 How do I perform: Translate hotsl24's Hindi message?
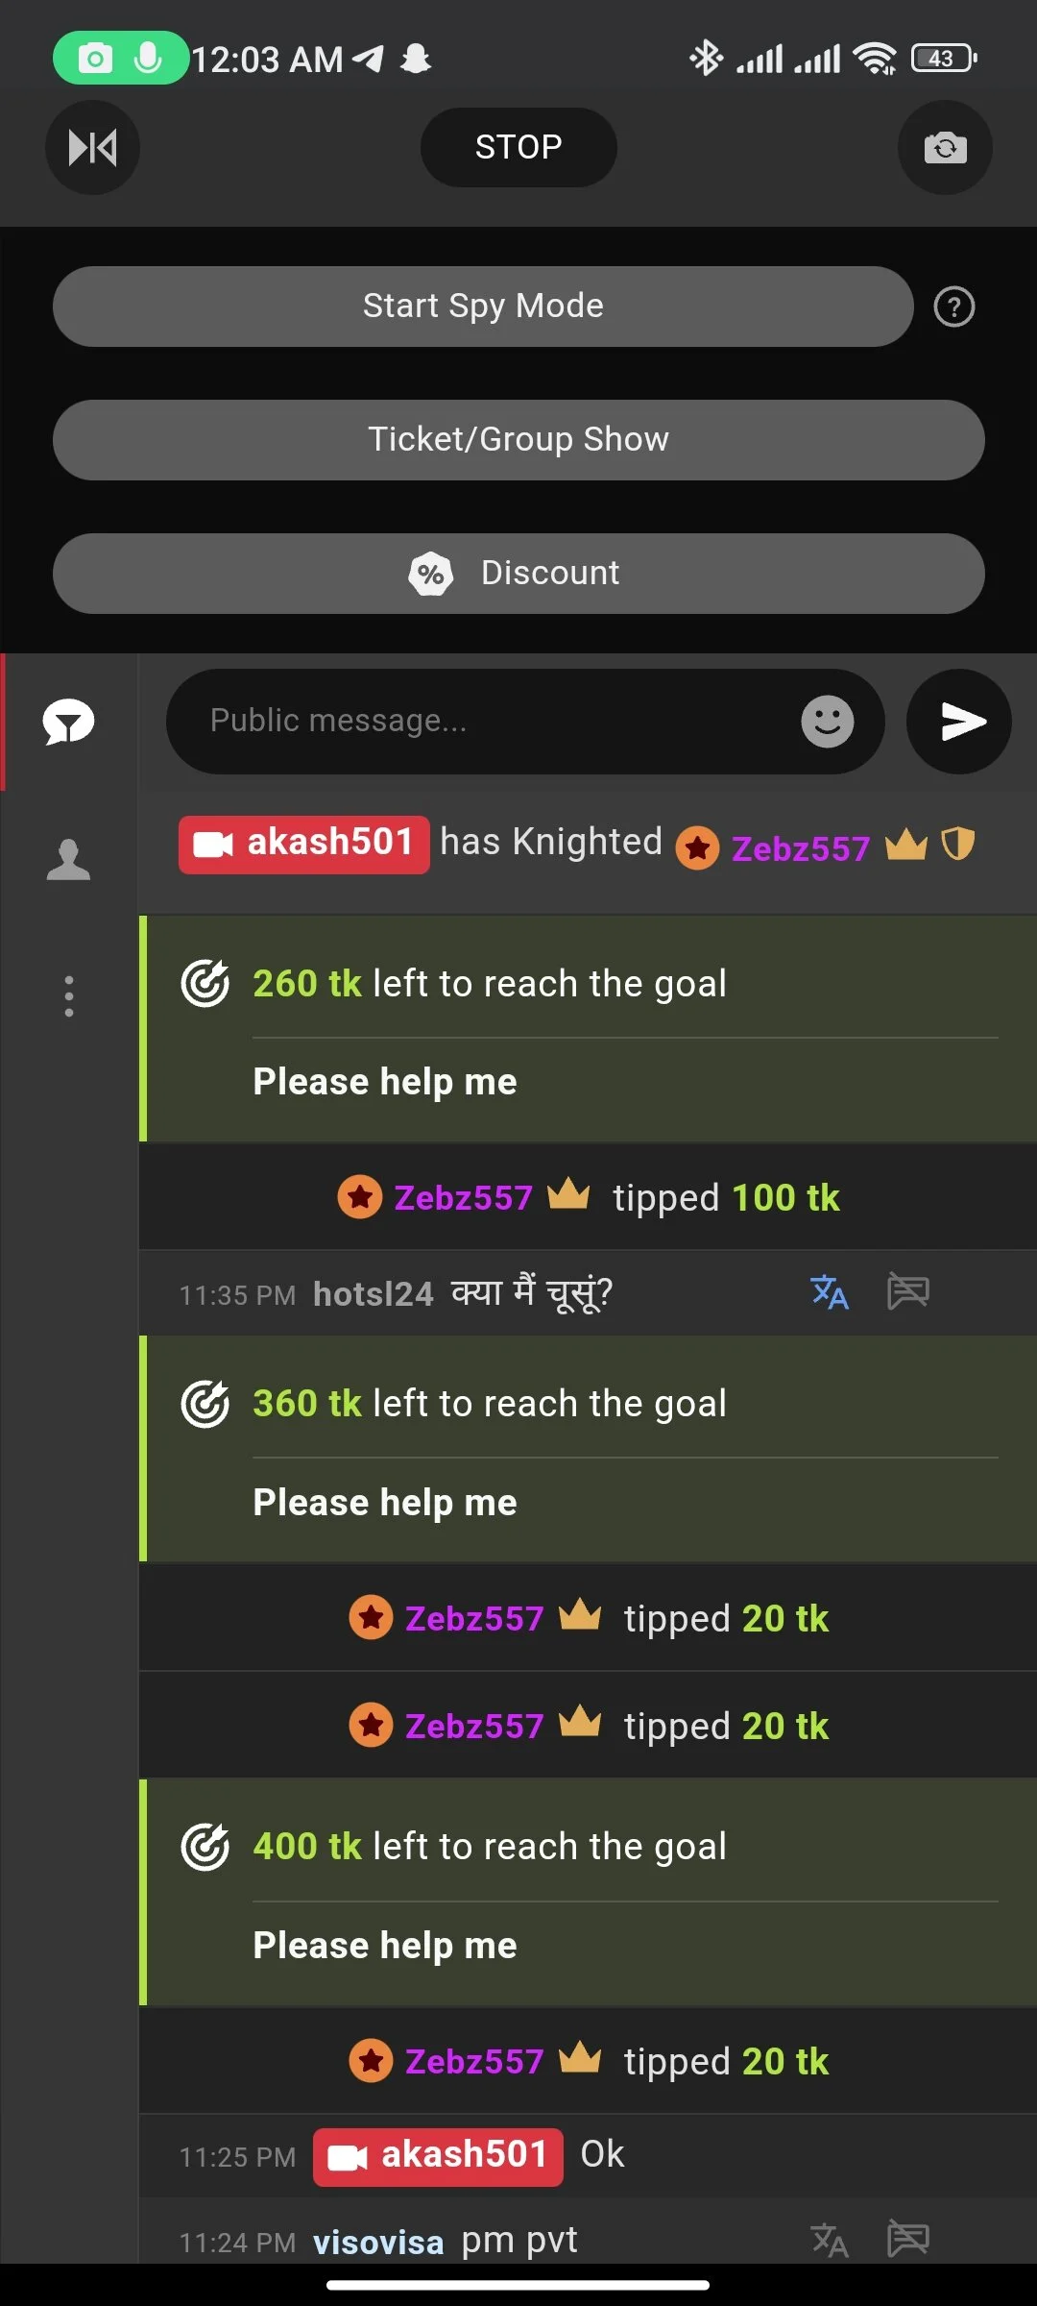(x=830, y=1292)
